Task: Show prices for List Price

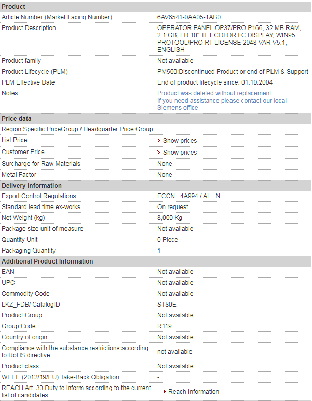Action: coord(180,141)
